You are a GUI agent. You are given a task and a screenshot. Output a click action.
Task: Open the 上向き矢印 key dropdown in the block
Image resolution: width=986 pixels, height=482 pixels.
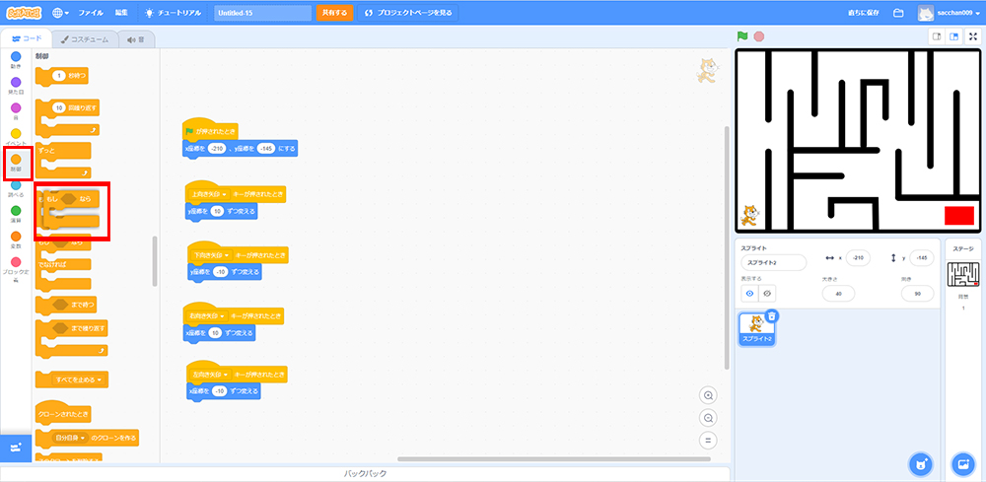(x=210, y=193)
